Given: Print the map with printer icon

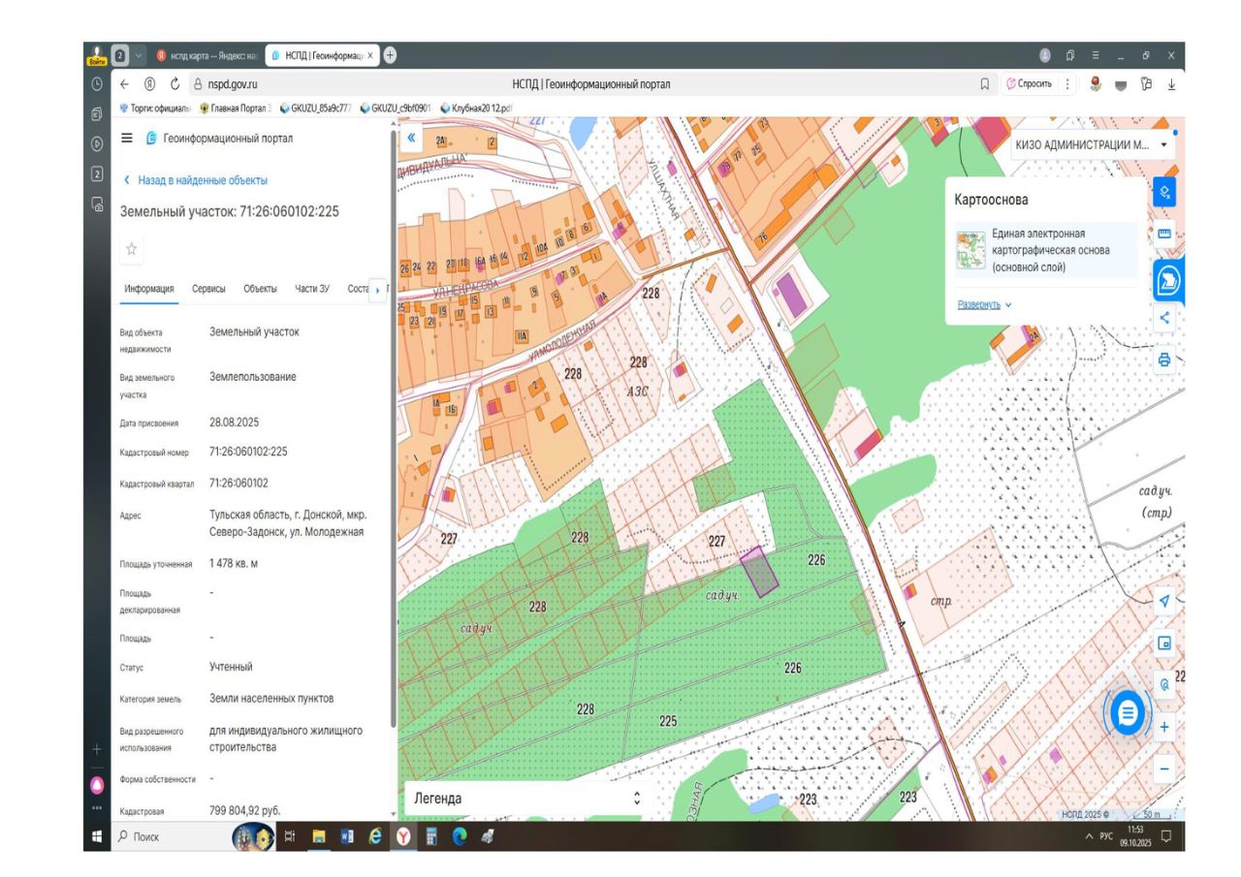Looking at the screenshot, I should [1164, 360].
